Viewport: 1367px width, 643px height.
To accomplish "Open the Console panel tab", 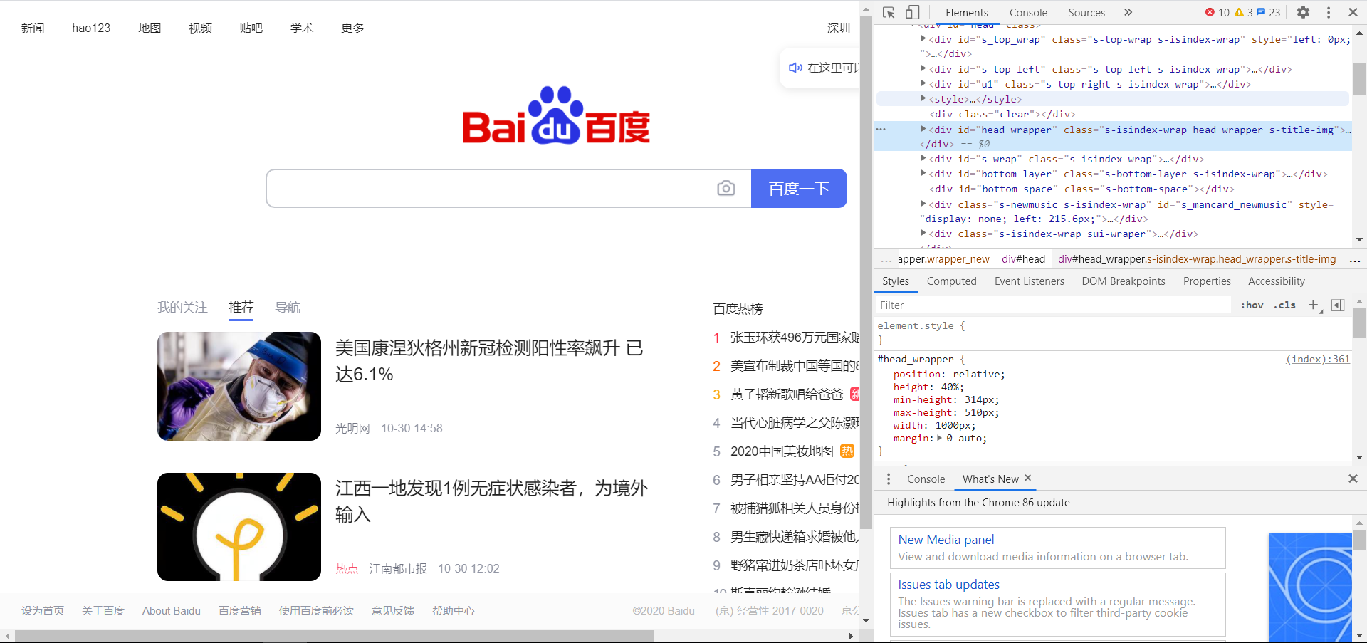I will tap(1028, 12).
